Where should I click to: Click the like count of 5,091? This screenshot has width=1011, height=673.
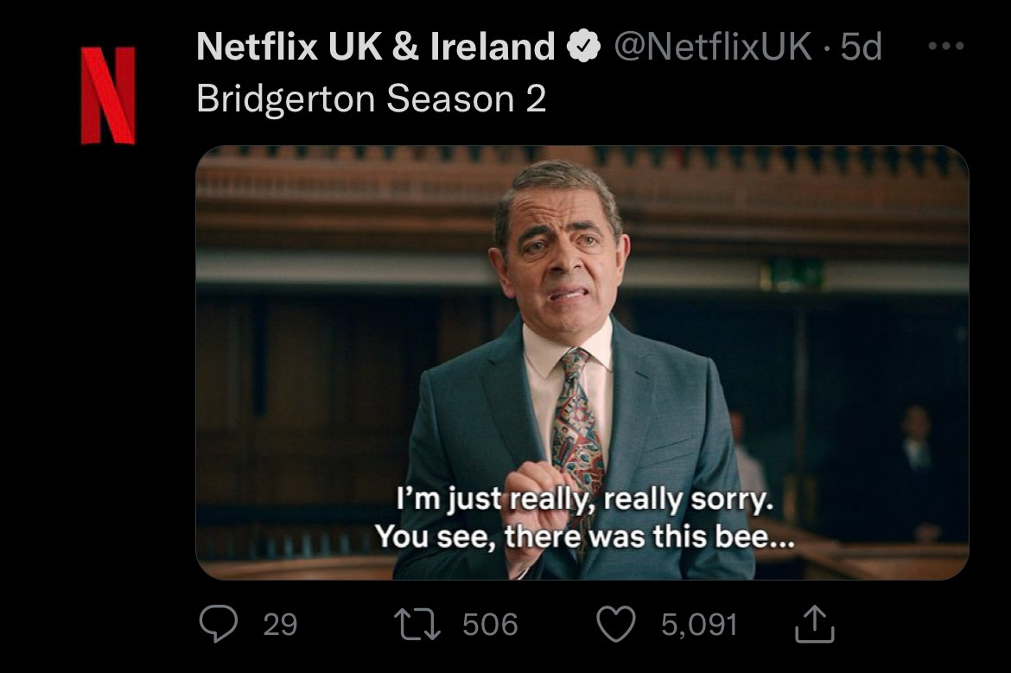[x=699, y=624]
